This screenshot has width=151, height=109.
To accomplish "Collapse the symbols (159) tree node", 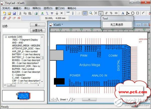I will pyautogui.click(x=6, y=37).
